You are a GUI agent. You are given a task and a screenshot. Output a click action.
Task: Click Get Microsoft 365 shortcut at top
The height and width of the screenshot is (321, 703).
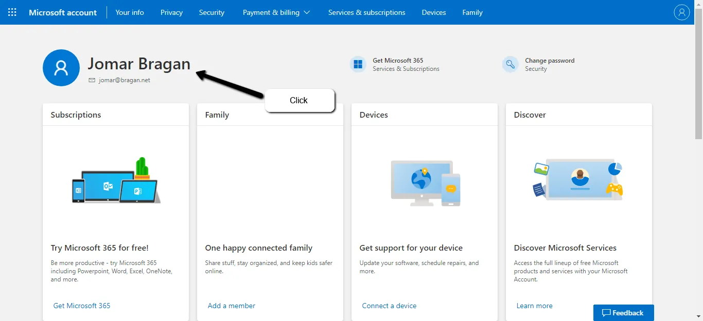pos(398,61)
